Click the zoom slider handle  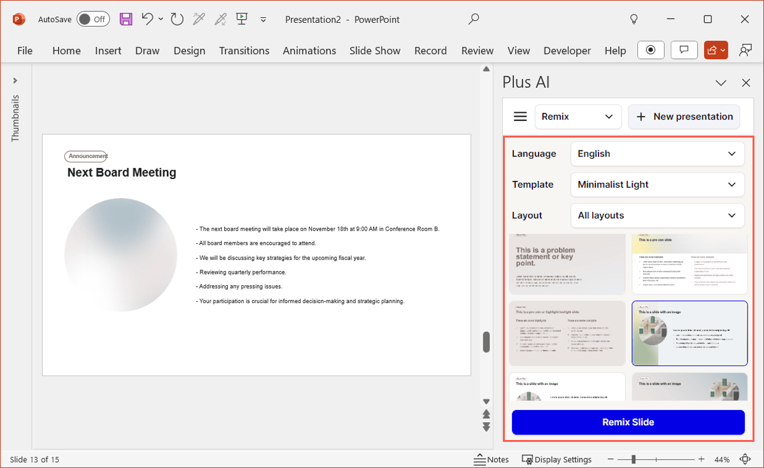(633, 459)
